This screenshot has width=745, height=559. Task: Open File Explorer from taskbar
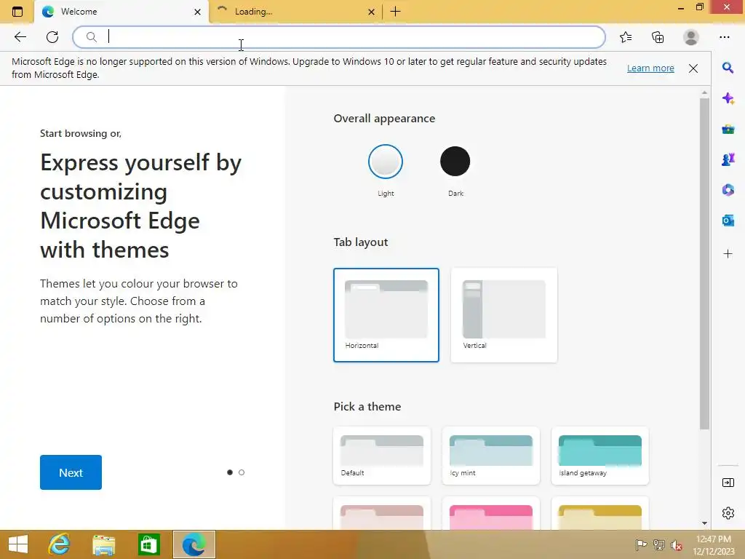pyautogui.click(x=103, y=544)
